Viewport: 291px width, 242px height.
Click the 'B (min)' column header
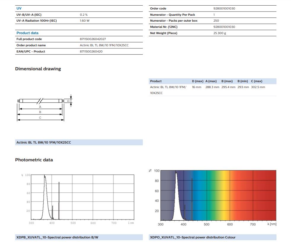tap(243, 81)
